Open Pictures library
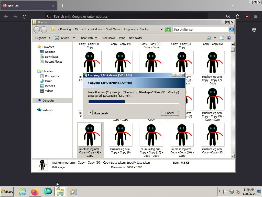Viewport: 262px width, 197px height. tap(50, 86)
